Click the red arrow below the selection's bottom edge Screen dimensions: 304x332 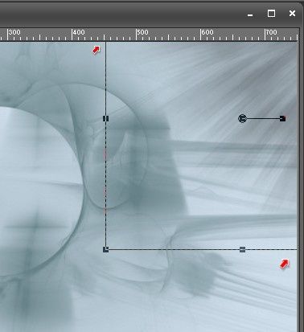click(285, 264)
